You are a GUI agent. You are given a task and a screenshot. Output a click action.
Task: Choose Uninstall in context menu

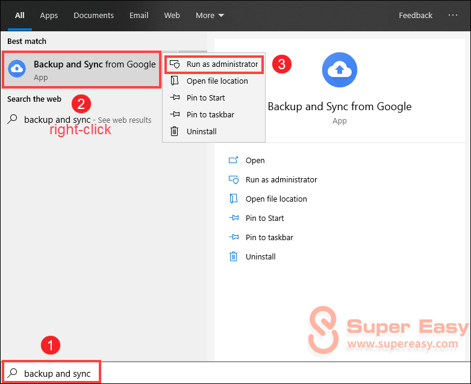click(214, 131)
